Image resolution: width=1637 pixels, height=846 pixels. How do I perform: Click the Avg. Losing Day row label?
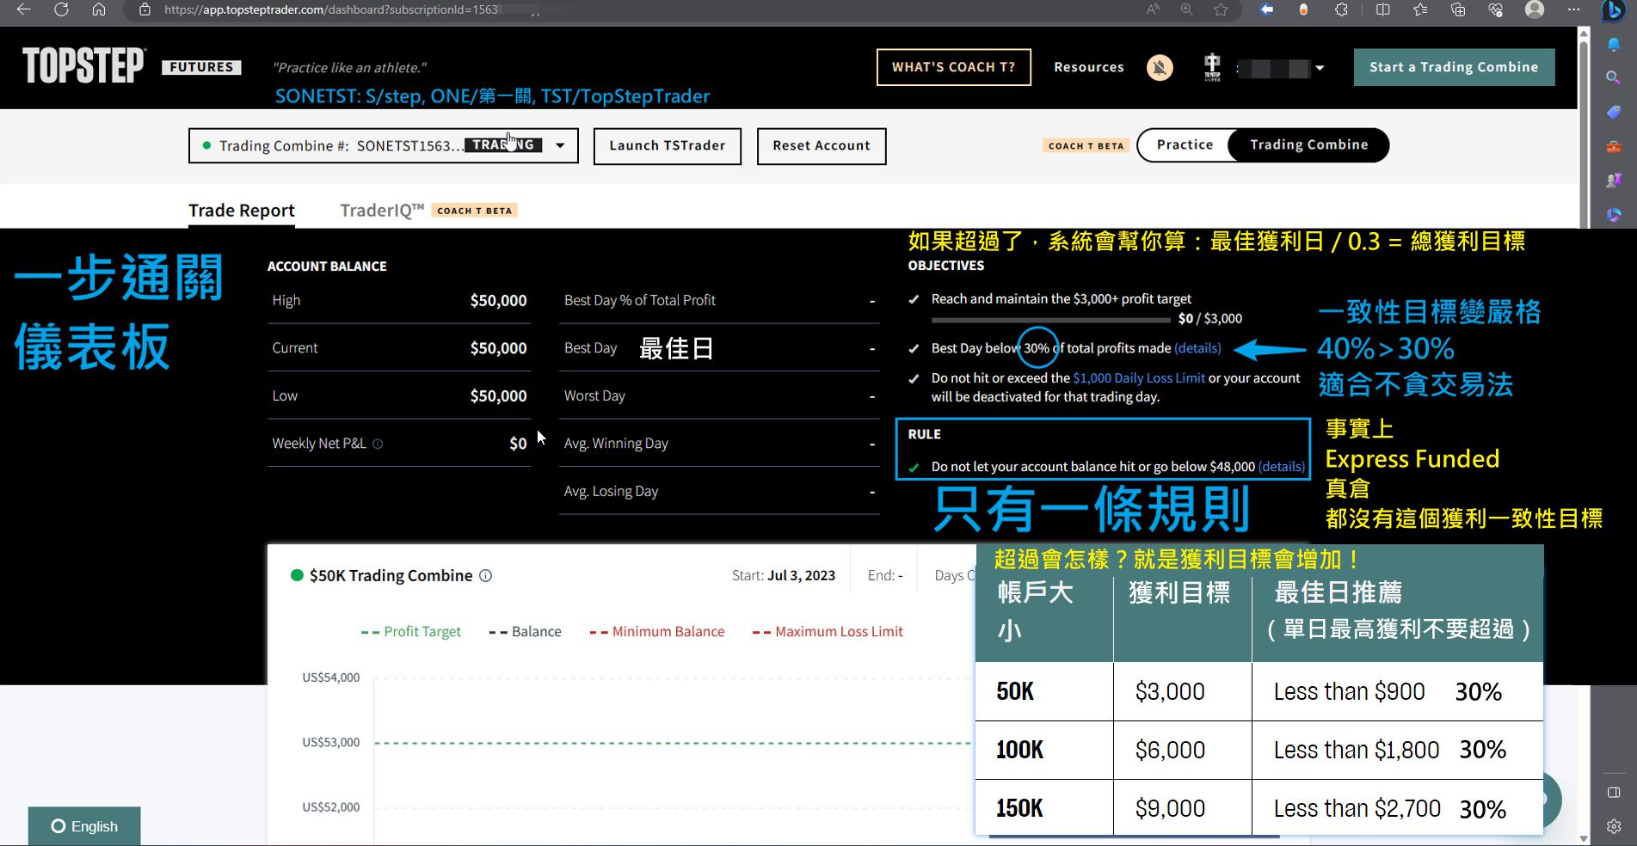point(611,492)
